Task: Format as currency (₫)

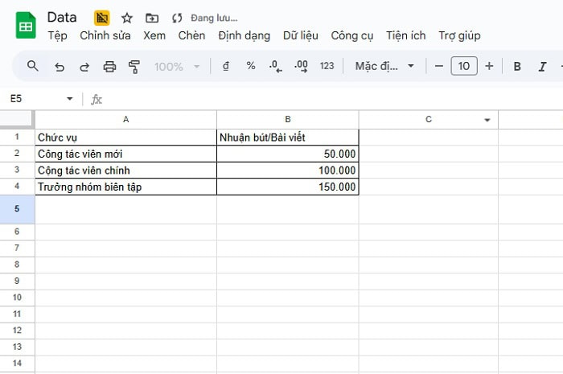Action: pyautogui.click(x=225, y=66)
